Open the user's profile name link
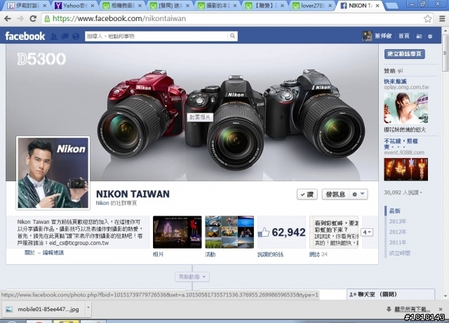This screenshot has width=449, height=323. 383,36
